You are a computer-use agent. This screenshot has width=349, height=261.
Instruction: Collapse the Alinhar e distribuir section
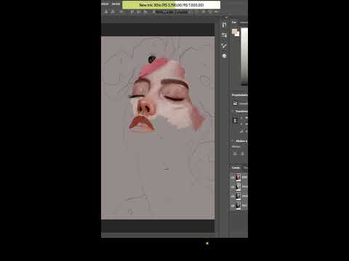(x=233, y=141)
